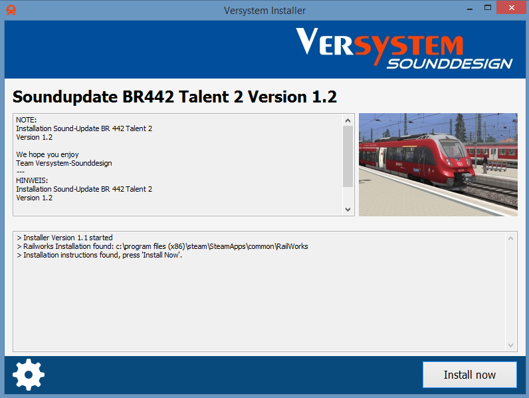Click the Versystem Sounddesign logo
This screenshot has height=398, width=529.
click(404, 48)
